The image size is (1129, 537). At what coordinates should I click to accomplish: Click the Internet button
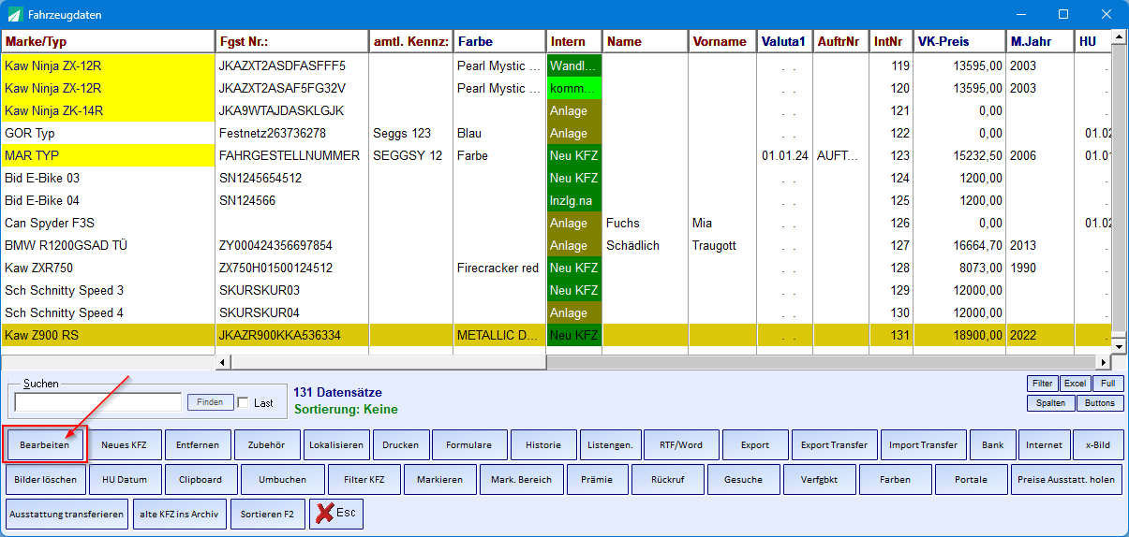click(x=1044, y=445)
